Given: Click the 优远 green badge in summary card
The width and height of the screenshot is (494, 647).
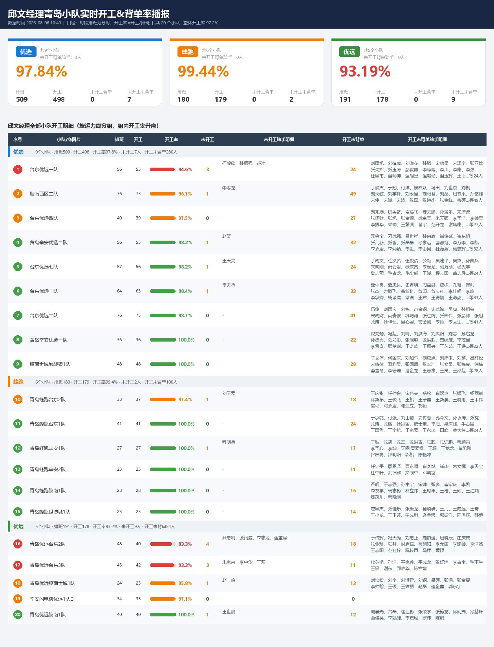Looking at the screenshot, I should [x=349, y=52].
